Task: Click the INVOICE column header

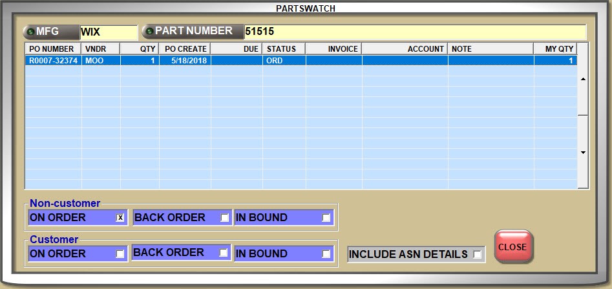Action: tap(333, 49)
